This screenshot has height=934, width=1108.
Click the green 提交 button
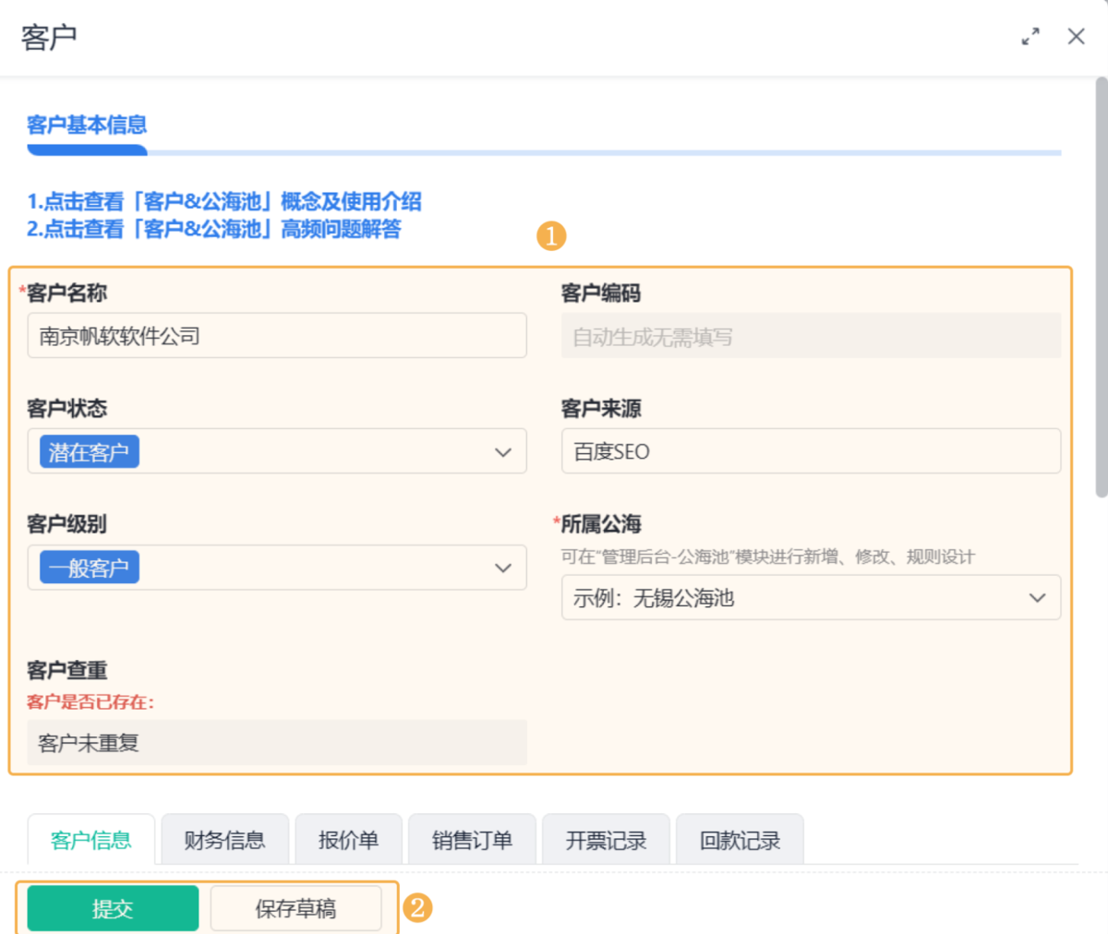(x=113, y=908)
